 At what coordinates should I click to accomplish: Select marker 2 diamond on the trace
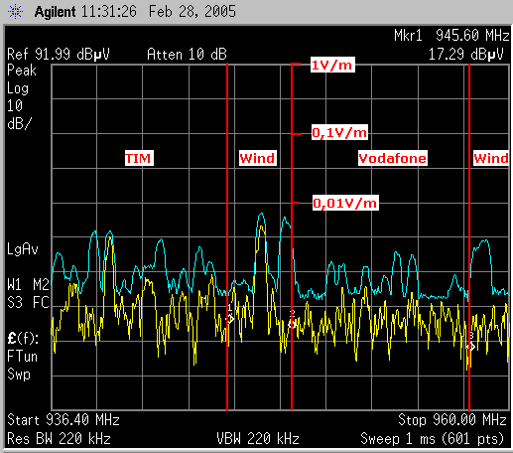292,324
